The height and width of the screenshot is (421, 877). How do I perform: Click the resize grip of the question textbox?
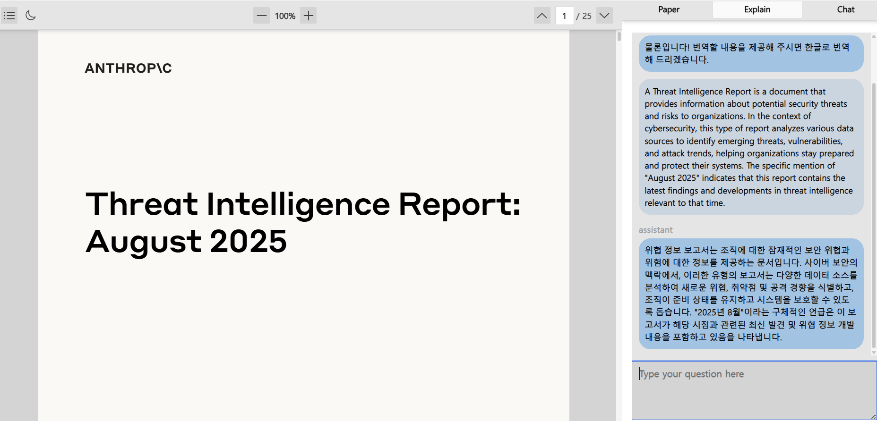pos(873,416)
